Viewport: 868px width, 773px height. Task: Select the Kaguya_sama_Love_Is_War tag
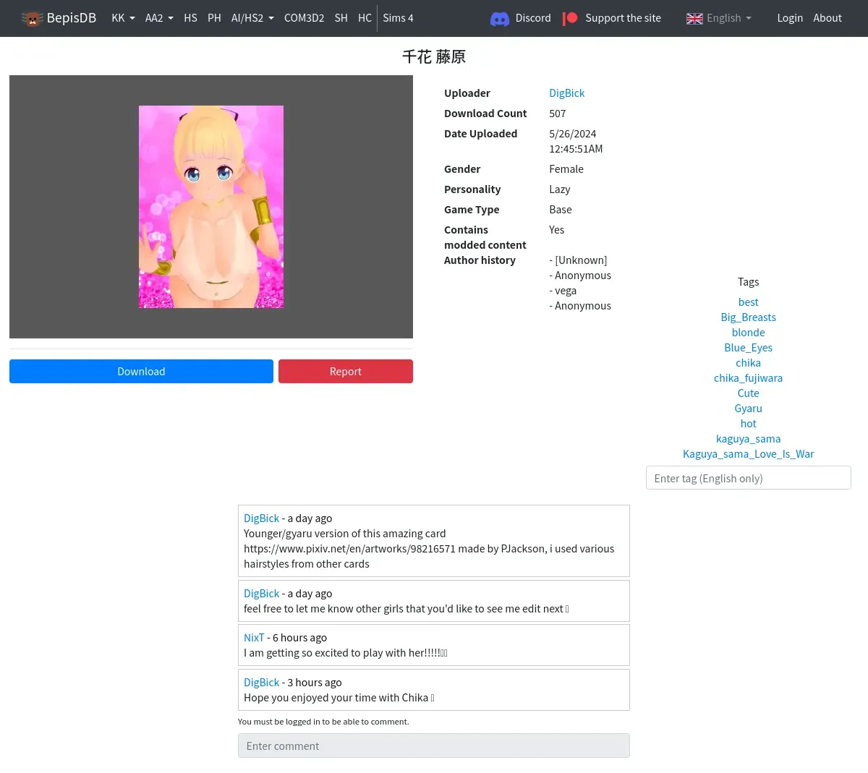748,454
